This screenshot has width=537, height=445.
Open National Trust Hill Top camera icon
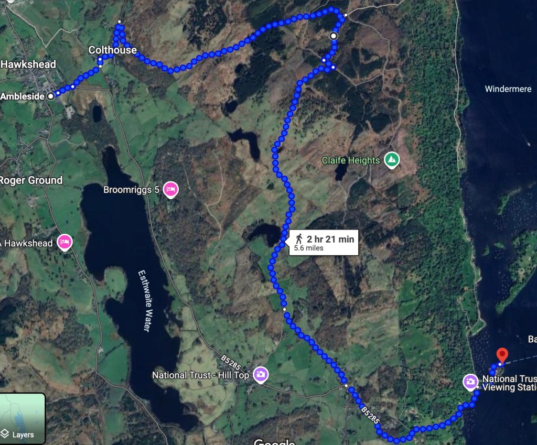click(261, 375)
